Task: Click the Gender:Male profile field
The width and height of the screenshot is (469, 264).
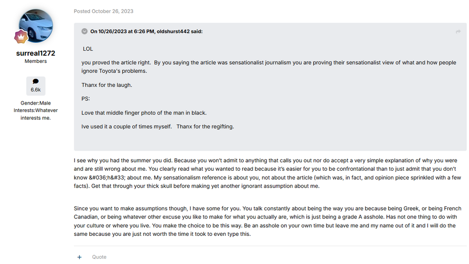Action: point(36,103)
